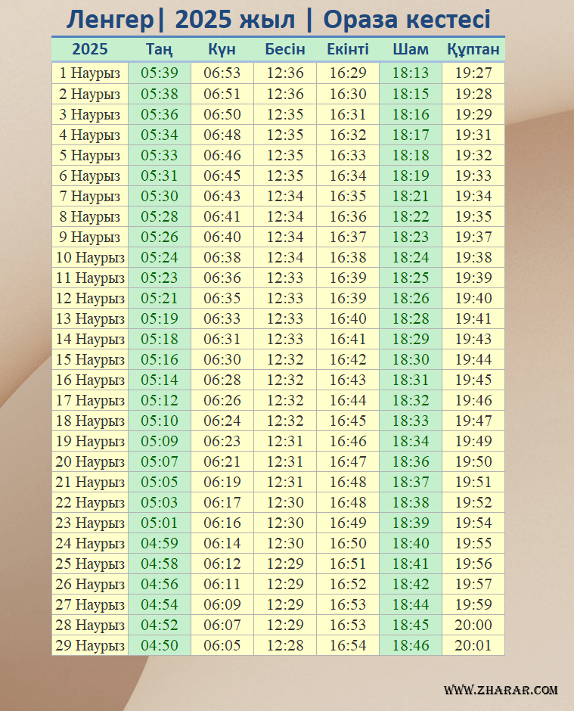Click the Құптан column header
The image size is (574, 711).
[473, 49]
